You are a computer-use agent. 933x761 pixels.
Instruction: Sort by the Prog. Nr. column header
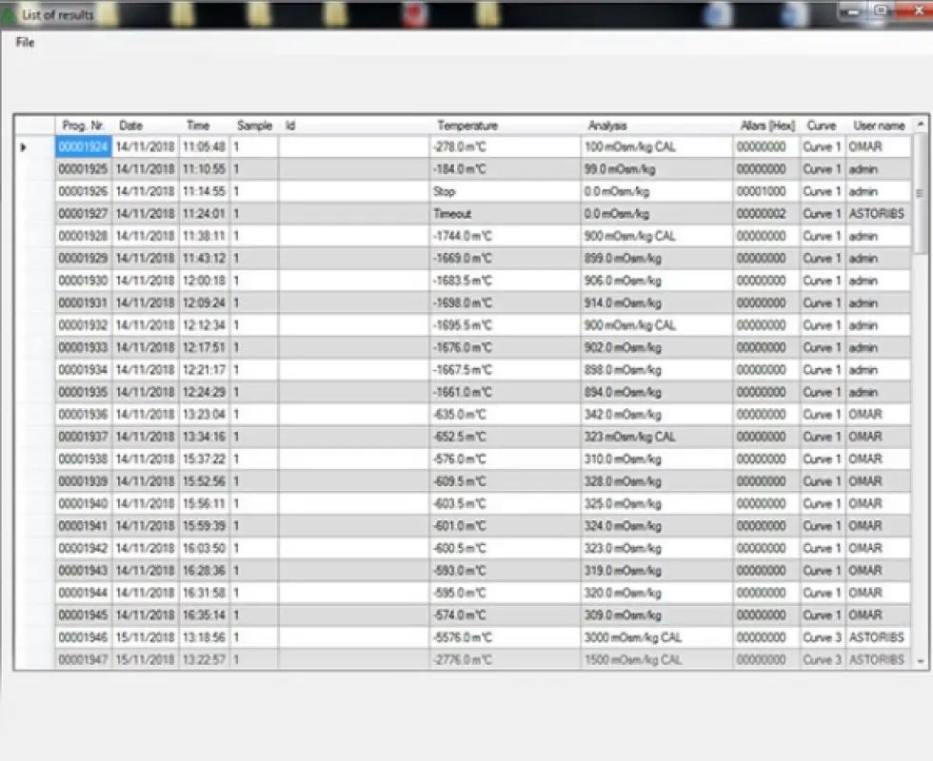pyautogui.click(x=83, y=126)
